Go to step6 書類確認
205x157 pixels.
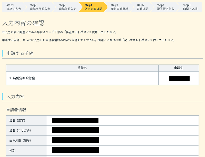pyautogui.click(x=142, y=7)
